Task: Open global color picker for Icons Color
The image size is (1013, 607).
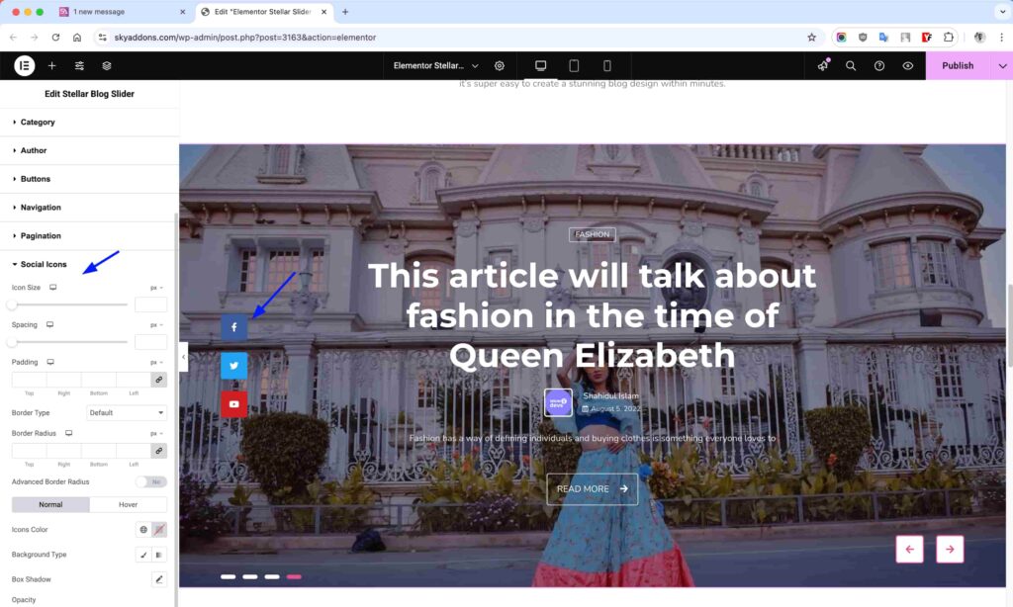Action: [143, 530]
